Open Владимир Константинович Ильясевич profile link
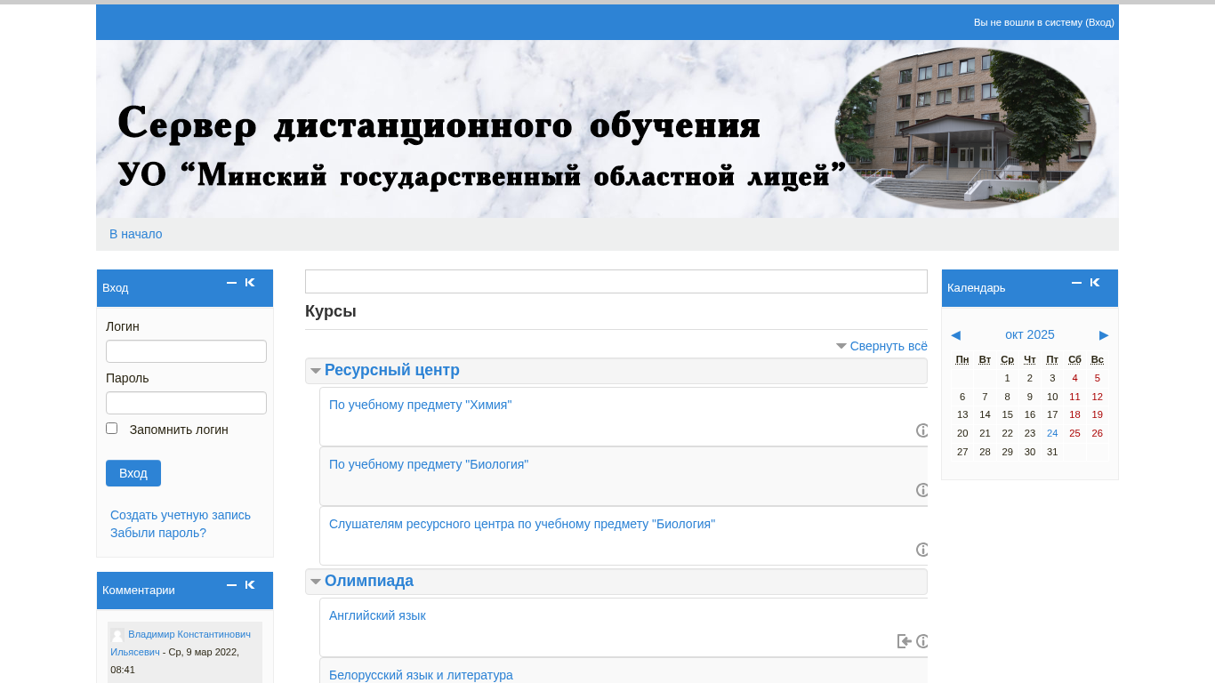1215x683 pixels. coord(181,643)
